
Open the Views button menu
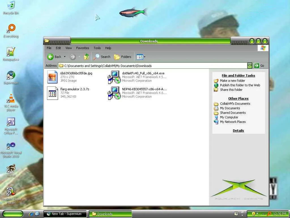pos(141,57)
